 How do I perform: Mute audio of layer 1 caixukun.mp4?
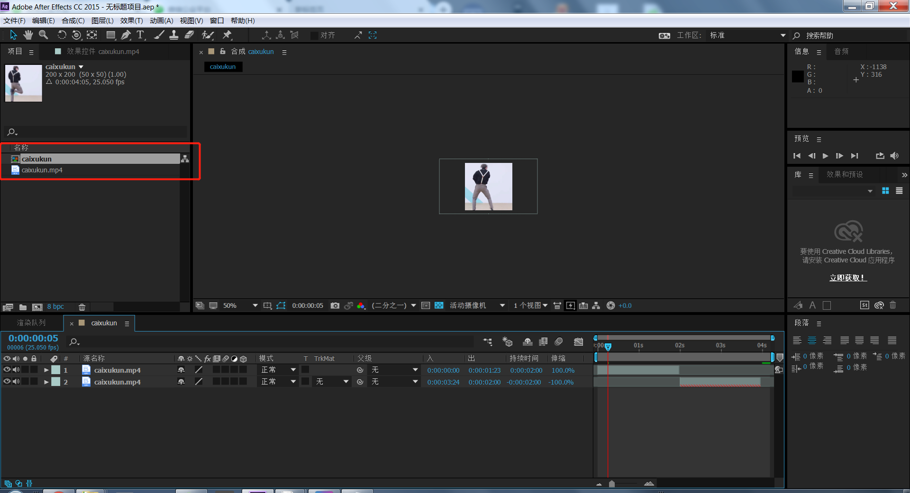pyautogui.click(x=16, y=370)
